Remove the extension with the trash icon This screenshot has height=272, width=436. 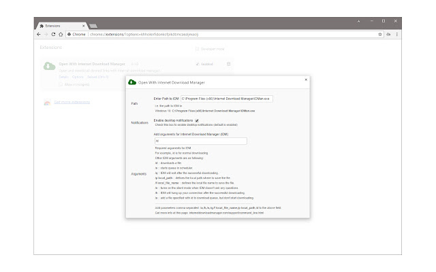point(229,64)
